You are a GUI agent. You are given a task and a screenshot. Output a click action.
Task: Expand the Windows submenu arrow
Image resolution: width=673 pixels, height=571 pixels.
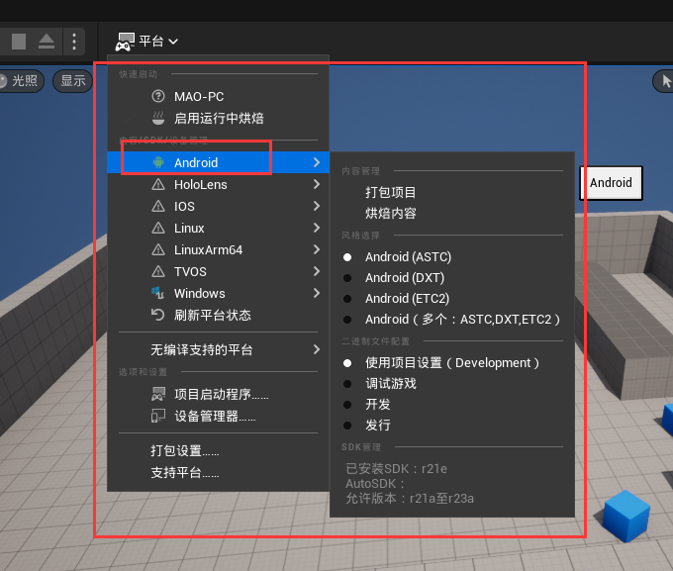[317, 293]
